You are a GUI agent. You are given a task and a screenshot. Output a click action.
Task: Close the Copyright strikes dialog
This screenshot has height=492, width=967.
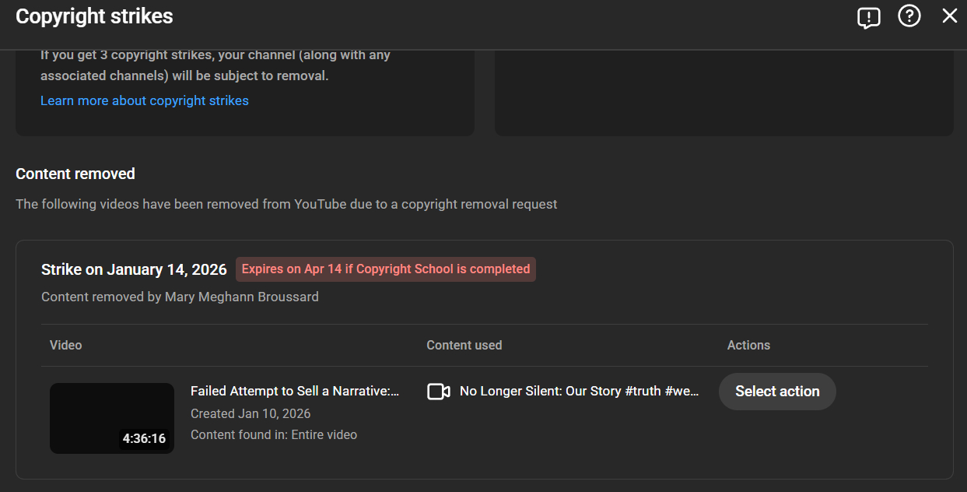pos(949,16)
